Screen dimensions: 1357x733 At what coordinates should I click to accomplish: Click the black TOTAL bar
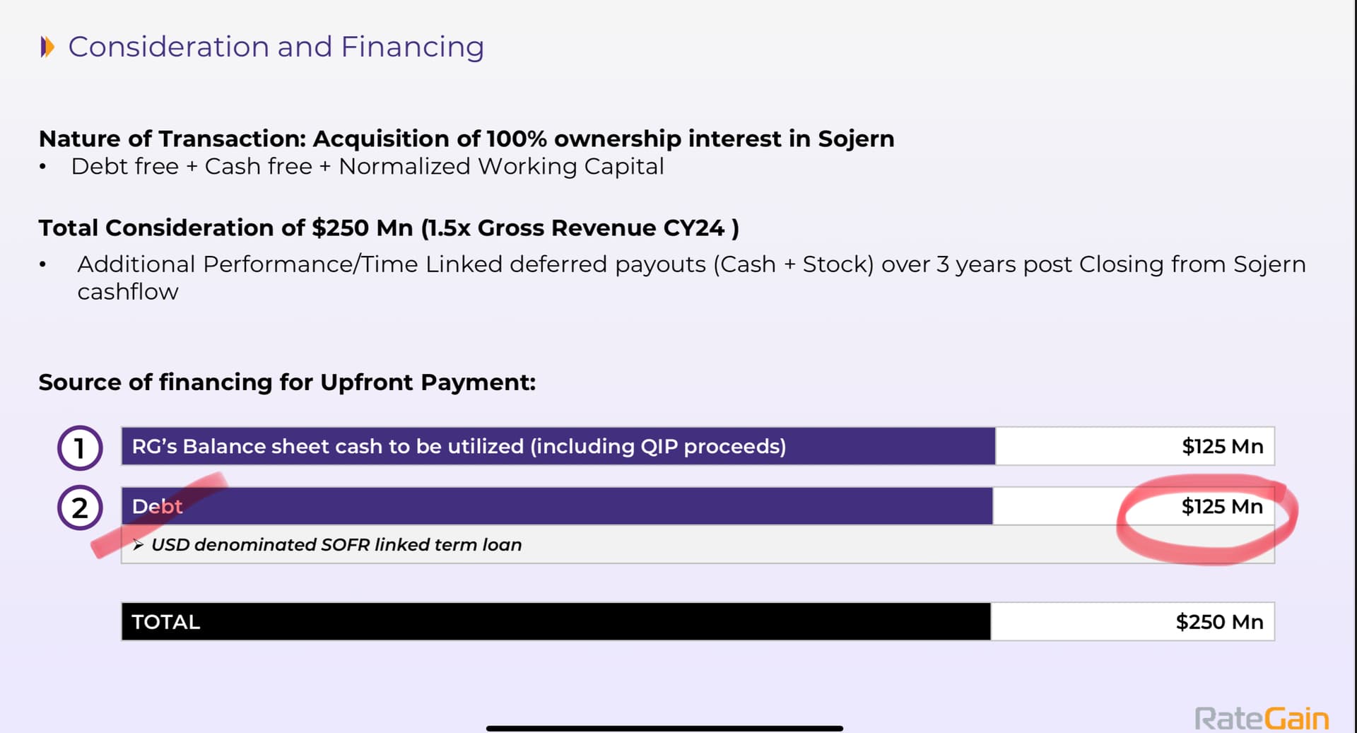[x=556, y=621]
